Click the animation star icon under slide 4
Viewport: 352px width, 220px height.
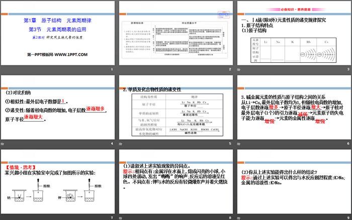pos(2,144)
